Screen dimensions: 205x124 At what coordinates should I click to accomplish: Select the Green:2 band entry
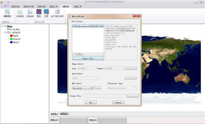click(x=17, y=39)
